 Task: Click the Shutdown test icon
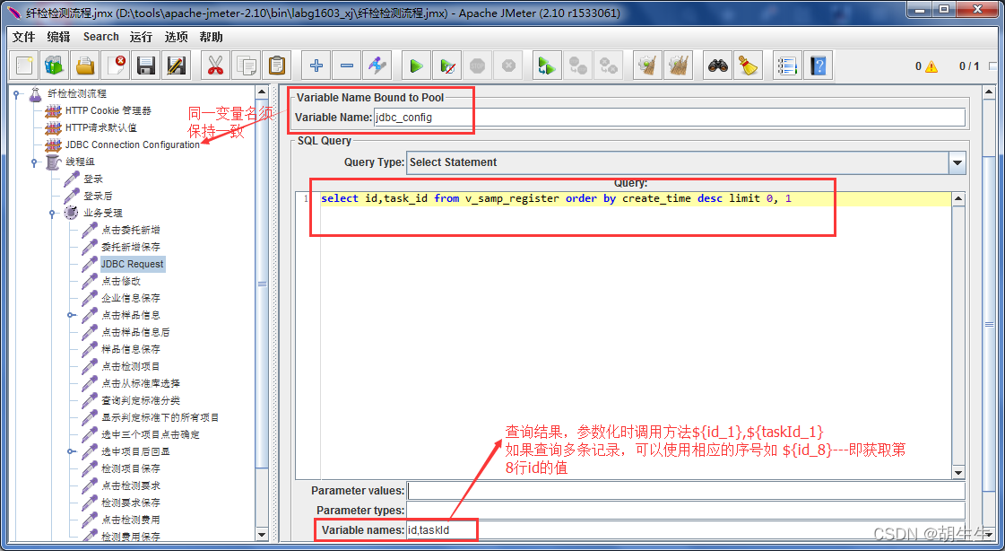point(508,66)
